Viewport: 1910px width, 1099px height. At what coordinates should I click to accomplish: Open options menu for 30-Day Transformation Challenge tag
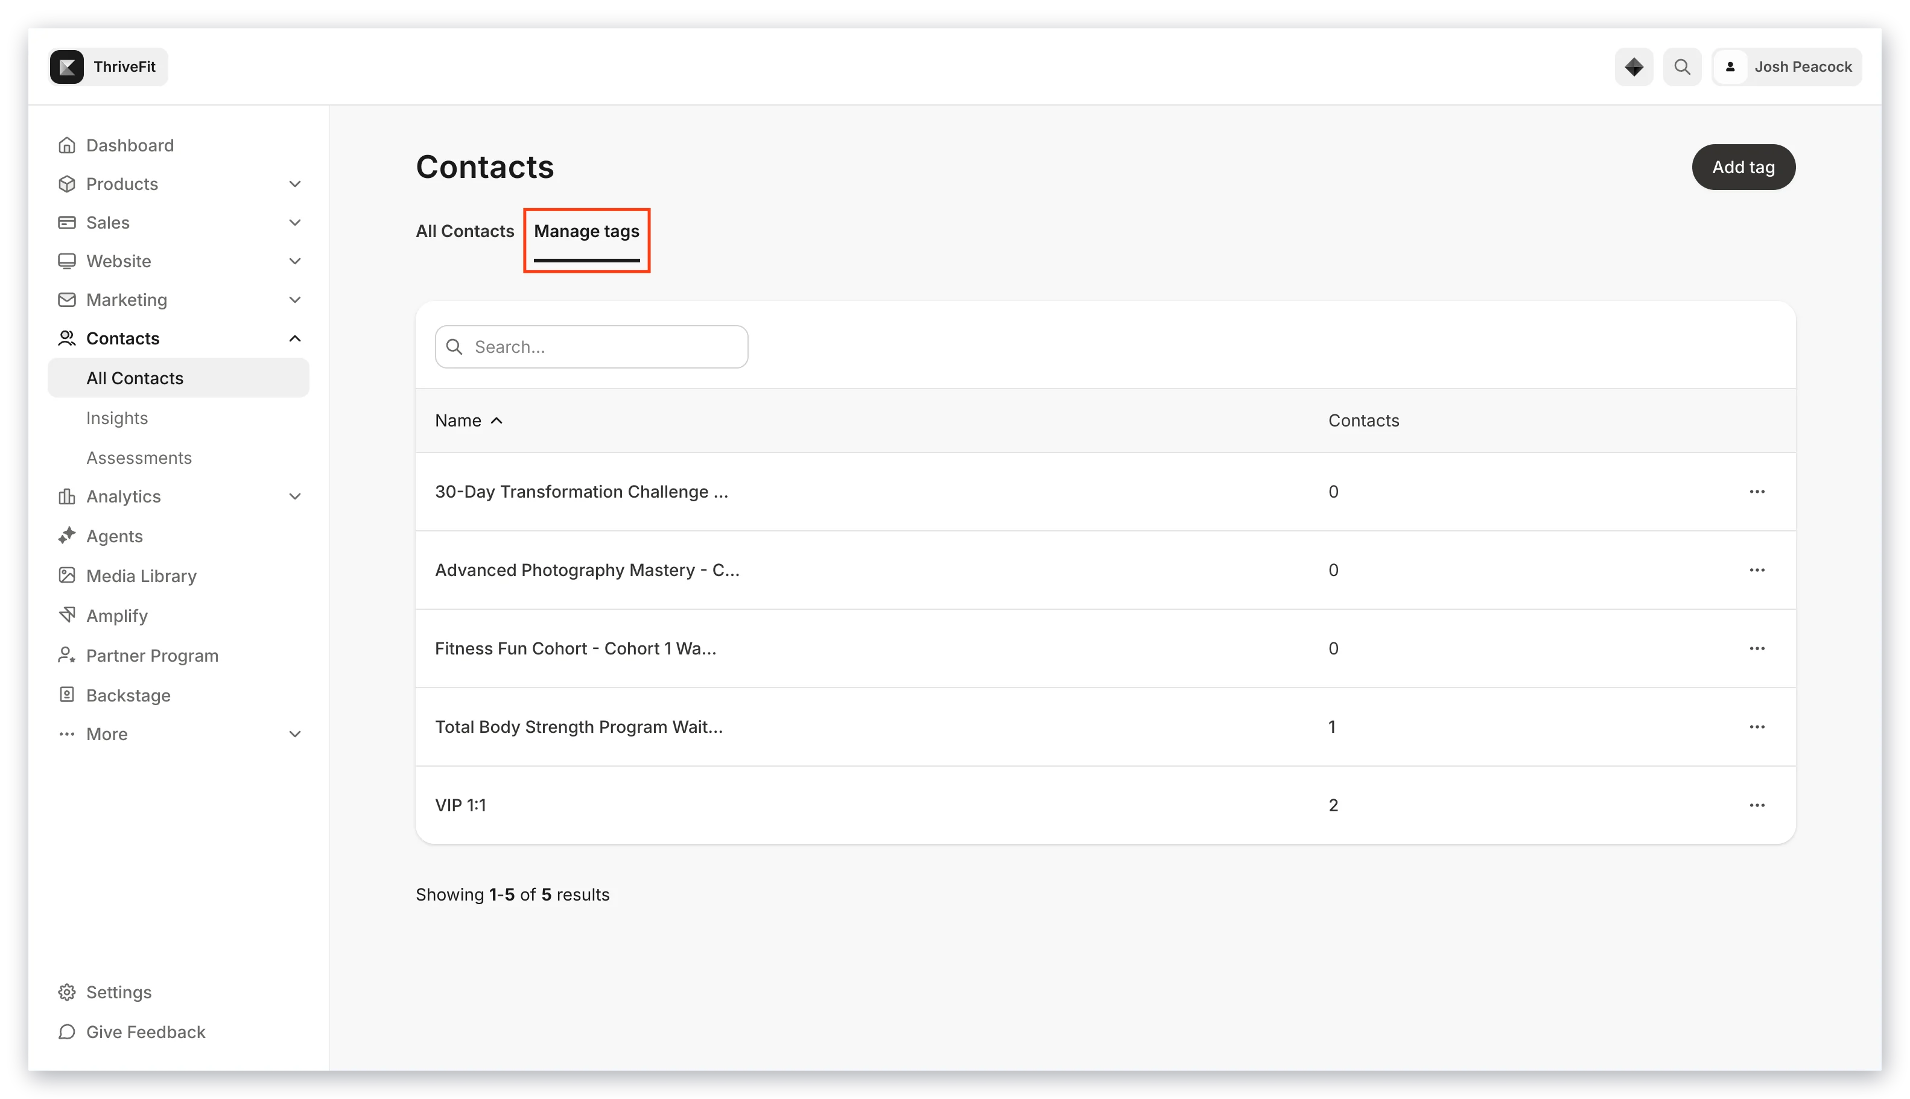click(1757, 492)
